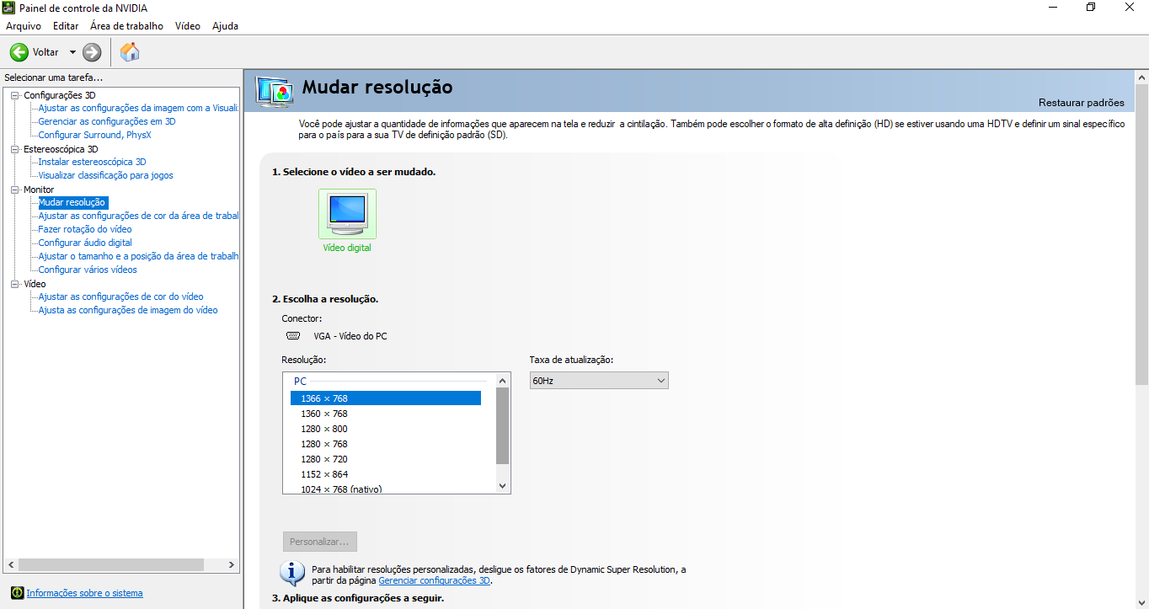Image resolution: width=1149 pixels, height=609 pixels.
Task: Click the sidebar horizontal scroll-right arrow
Action: pos(232,565)
